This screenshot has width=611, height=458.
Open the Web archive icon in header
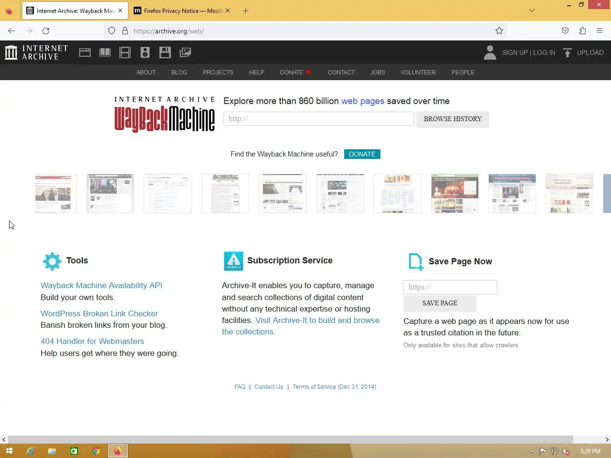(85, 52)
